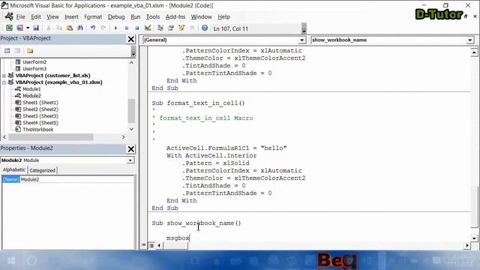Click the View Object icon in Project pane

point(17,51)
